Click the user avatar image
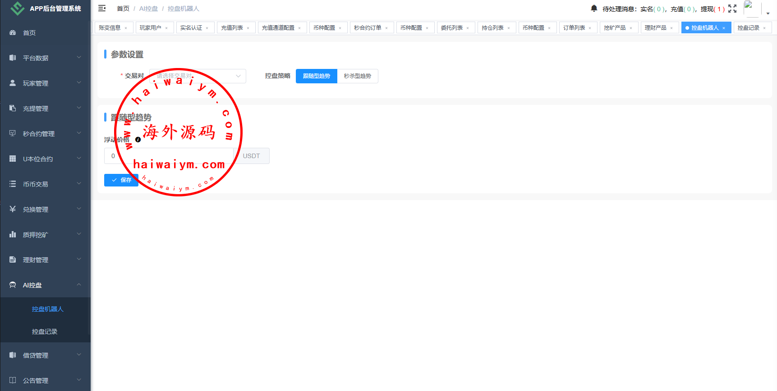Screen dimensions: 777x391 coord(751,9)
